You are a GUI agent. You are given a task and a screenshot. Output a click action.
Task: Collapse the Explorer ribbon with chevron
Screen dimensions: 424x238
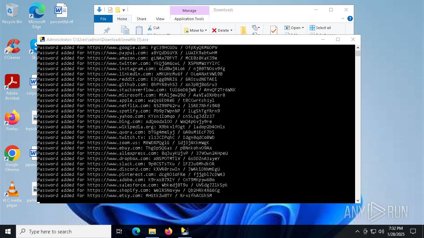click(x=343, y=19)
